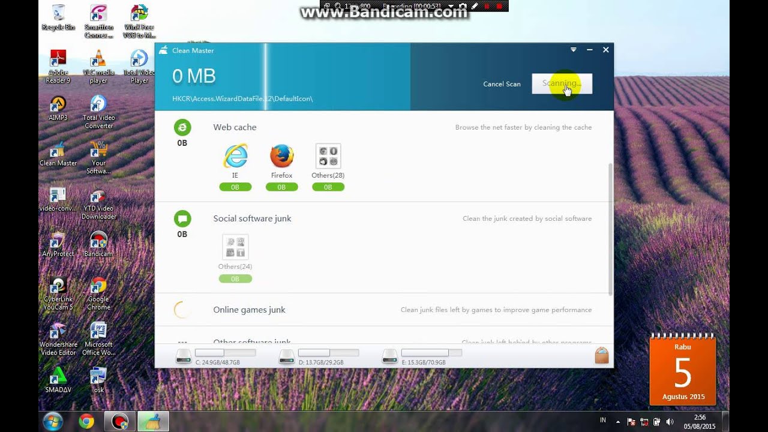Open the Clean Master title bar menu dropdown
This screenshot has width=768, height=432.
click(574, 50)
